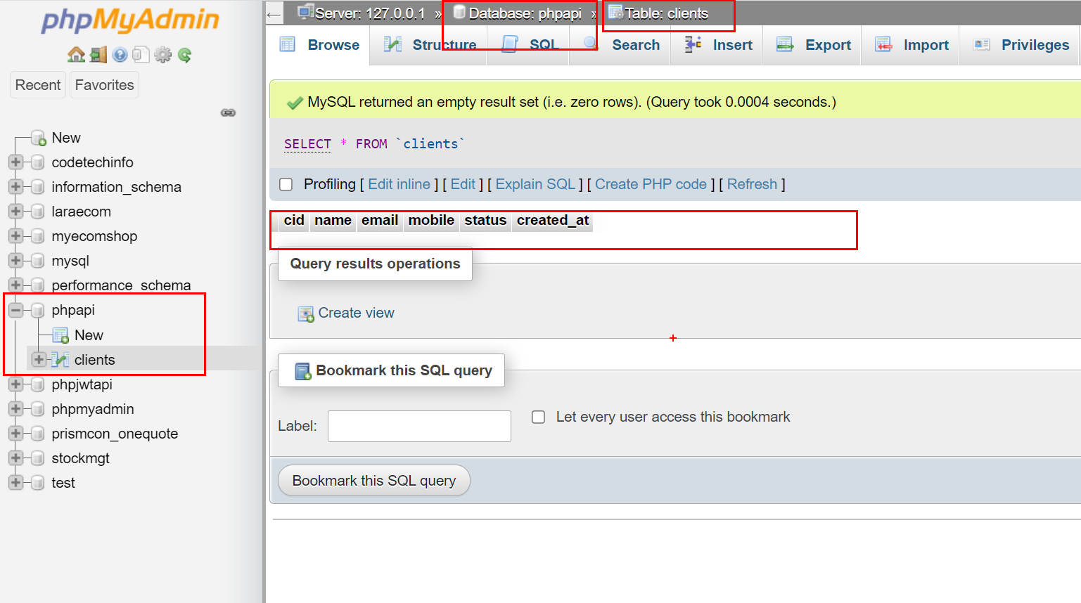Check Let every user access this bookmark

(x=539, y=417)
